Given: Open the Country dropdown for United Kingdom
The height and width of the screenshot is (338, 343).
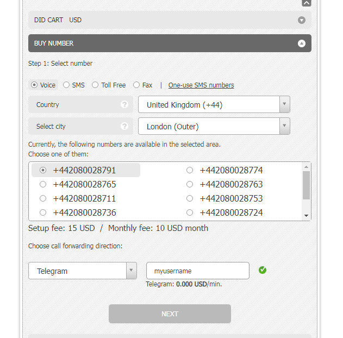Looking at the screenshot, I should tap(214, 105).
